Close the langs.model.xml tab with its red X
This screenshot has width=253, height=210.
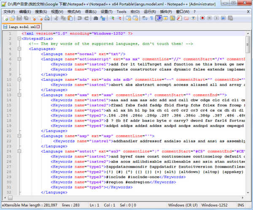[x=38, y=27]
